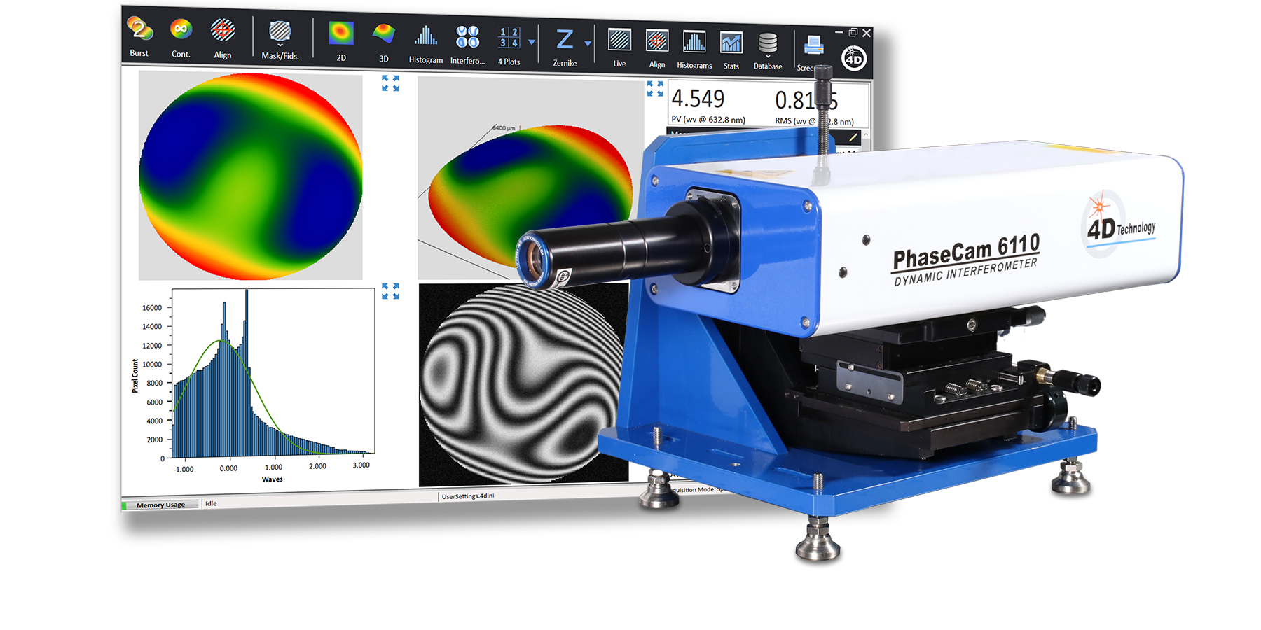Open the Stats panel
Image resolution: width=1261 pixels, height=630 pixels.
click(x=731, y=50)
